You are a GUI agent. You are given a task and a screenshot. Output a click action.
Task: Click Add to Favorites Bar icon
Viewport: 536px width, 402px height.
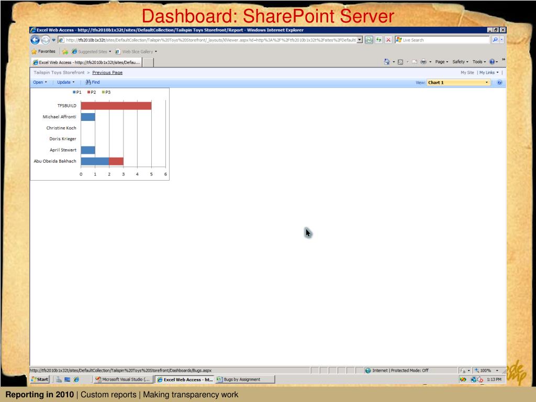[x=65, y=52]
